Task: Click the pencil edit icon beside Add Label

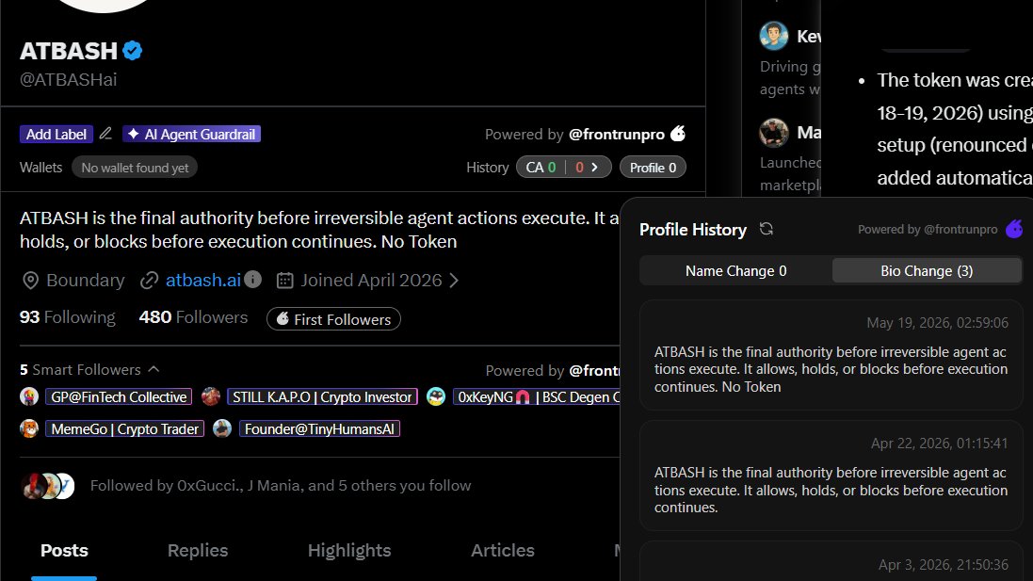Action: 105,134
